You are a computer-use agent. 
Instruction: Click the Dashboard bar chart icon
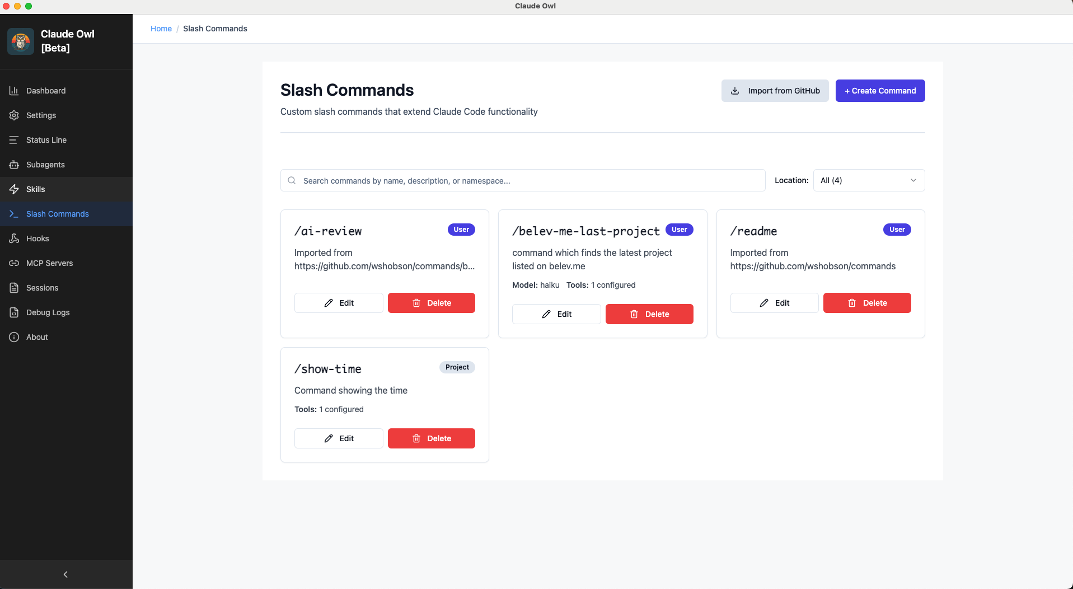[x=14, y=91]
